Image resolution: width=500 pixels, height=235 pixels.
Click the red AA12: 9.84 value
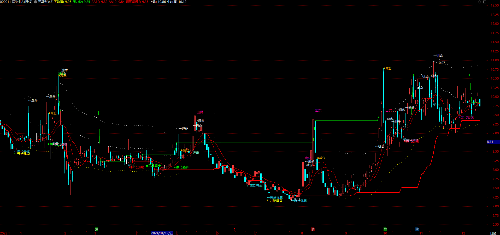[117, 2]
